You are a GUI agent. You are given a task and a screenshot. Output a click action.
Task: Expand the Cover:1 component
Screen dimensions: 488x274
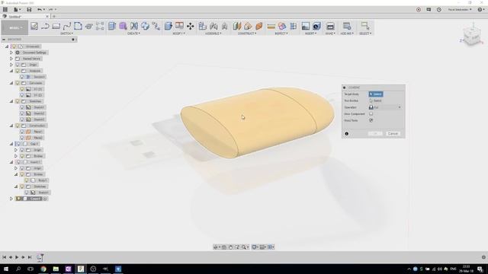11,199
